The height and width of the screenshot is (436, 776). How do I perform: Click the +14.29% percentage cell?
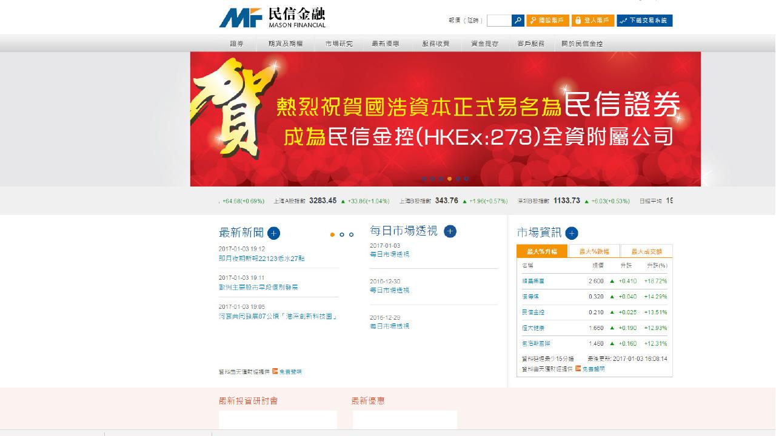tap(656, 297)
